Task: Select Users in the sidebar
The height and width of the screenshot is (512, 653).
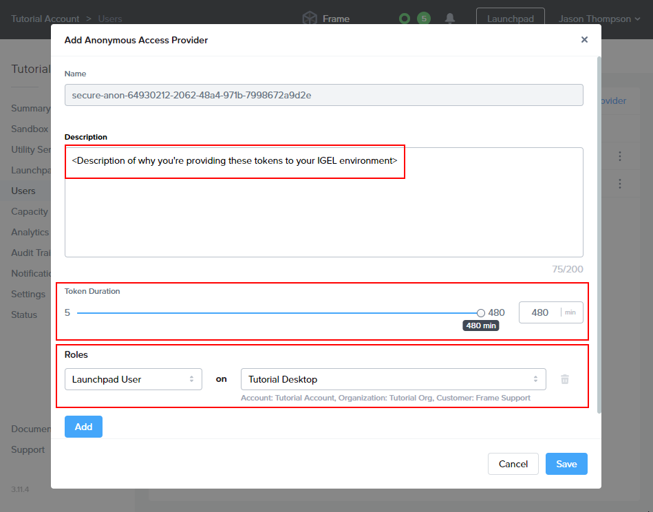Action: click(23, 191)
